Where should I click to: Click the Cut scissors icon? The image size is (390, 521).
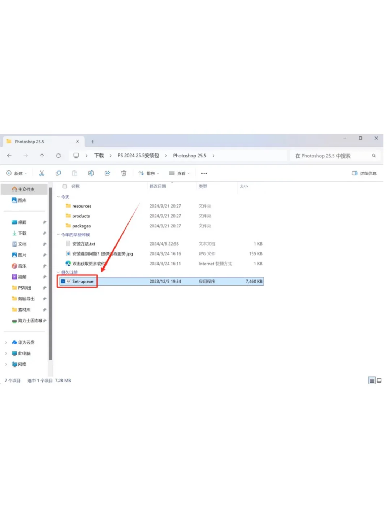[42, 173]
